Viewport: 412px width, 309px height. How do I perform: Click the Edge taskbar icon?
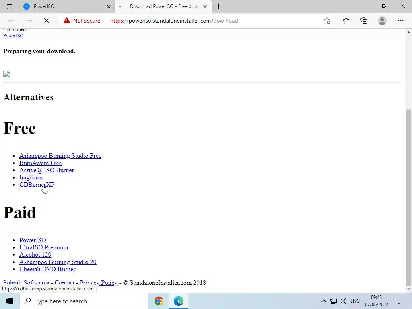(x=179, y=301)
